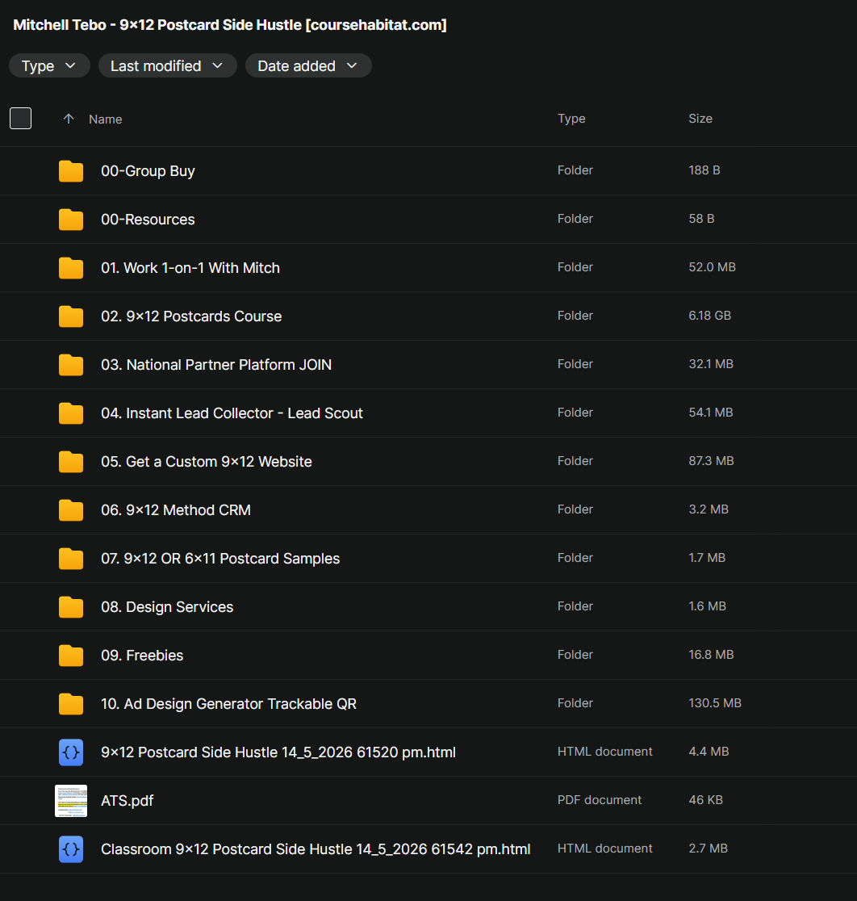Click the 9×12 Postcards Course folder icon

pos(71,316)
